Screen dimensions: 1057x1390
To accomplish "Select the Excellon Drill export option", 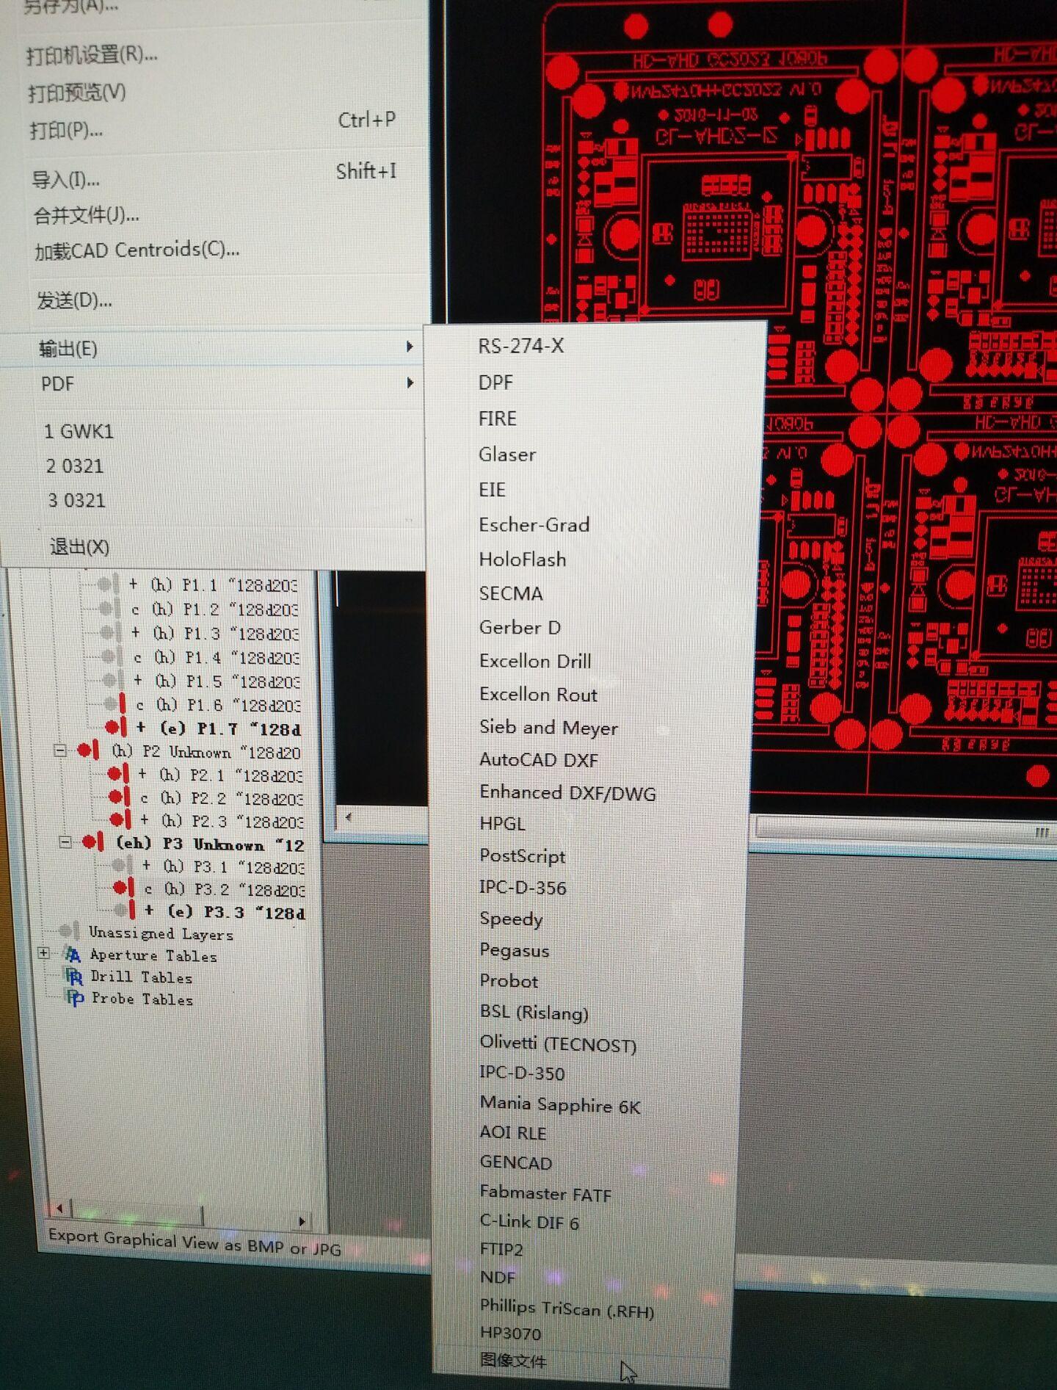I will coord(535,661).
